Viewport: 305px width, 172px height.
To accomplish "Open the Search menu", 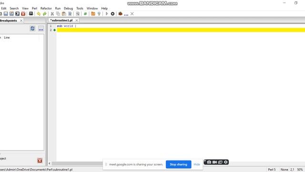I will click(x=14, y=9).
